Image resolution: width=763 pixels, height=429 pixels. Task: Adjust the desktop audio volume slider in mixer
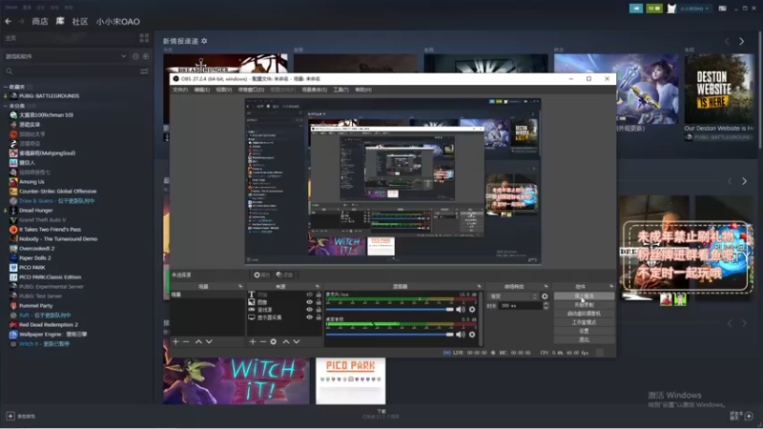click(x=389, y=335)
